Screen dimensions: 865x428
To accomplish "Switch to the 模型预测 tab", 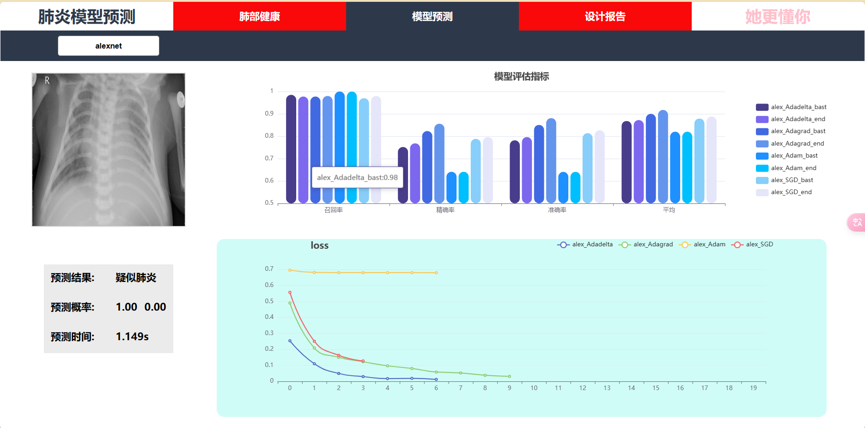I will [x=432, y=16].
